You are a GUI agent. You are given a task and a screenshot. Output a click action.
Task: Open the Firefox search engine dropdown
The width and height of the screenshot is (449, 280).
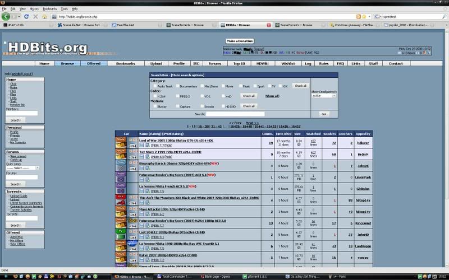(378, 17)
